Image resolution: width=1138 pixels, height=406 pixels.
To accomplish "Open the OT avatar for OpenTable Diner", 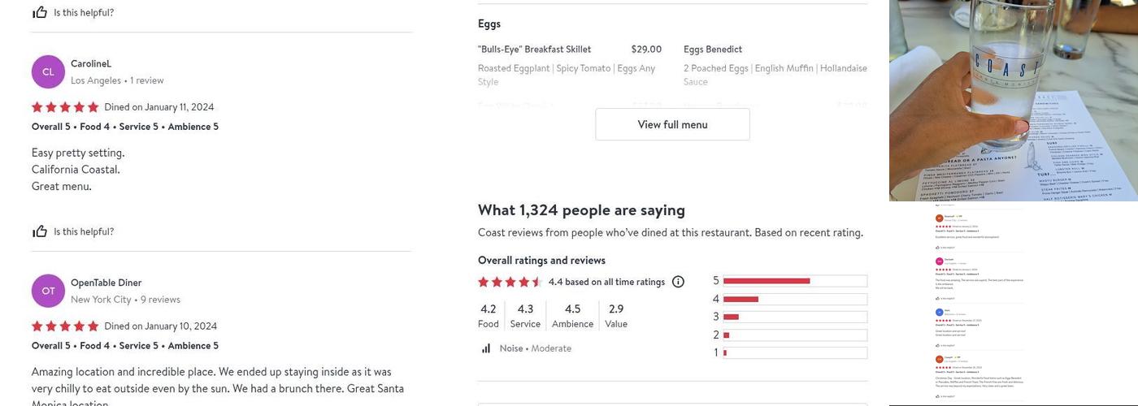I will pyautogui.click(x=48, y=291).
